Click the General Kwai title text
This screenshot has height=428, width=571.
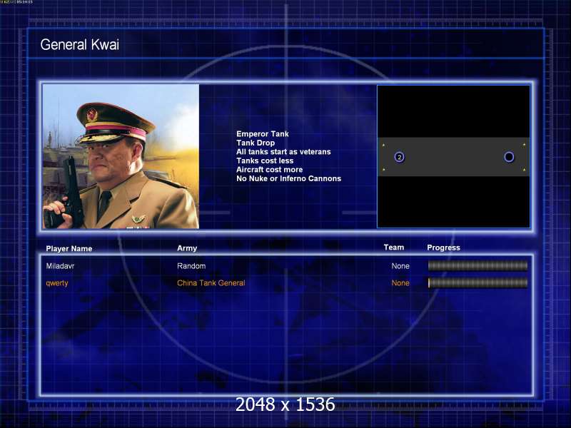click(x=80, y=45)
